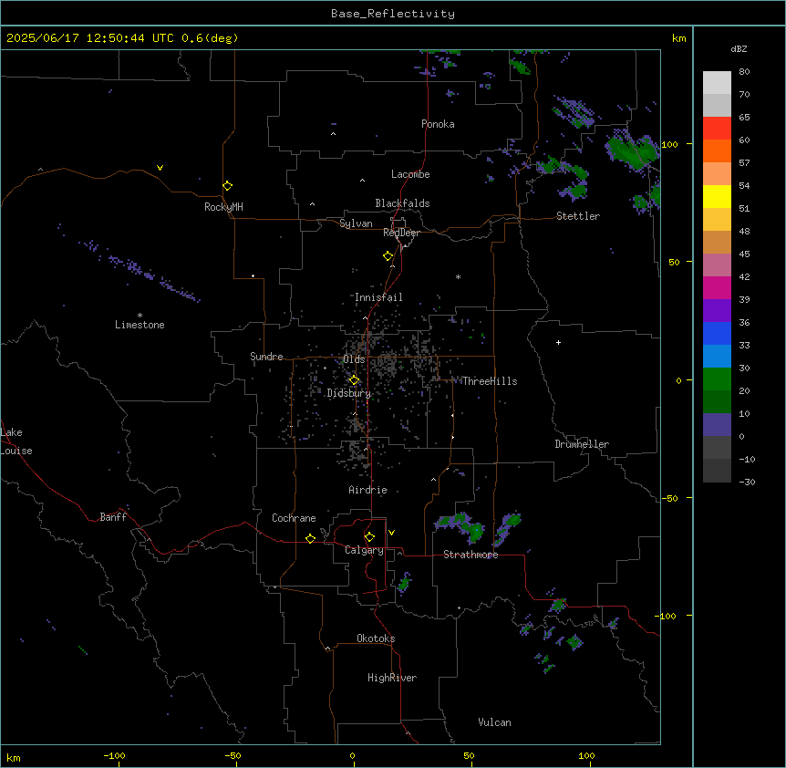Select the RedDeer city label
786x768 pixels.
401,233
